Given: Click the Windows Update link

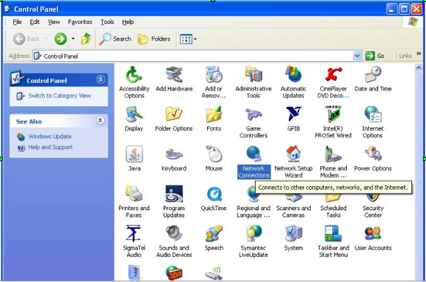Looking at the screenshot, I should (49, 136).
